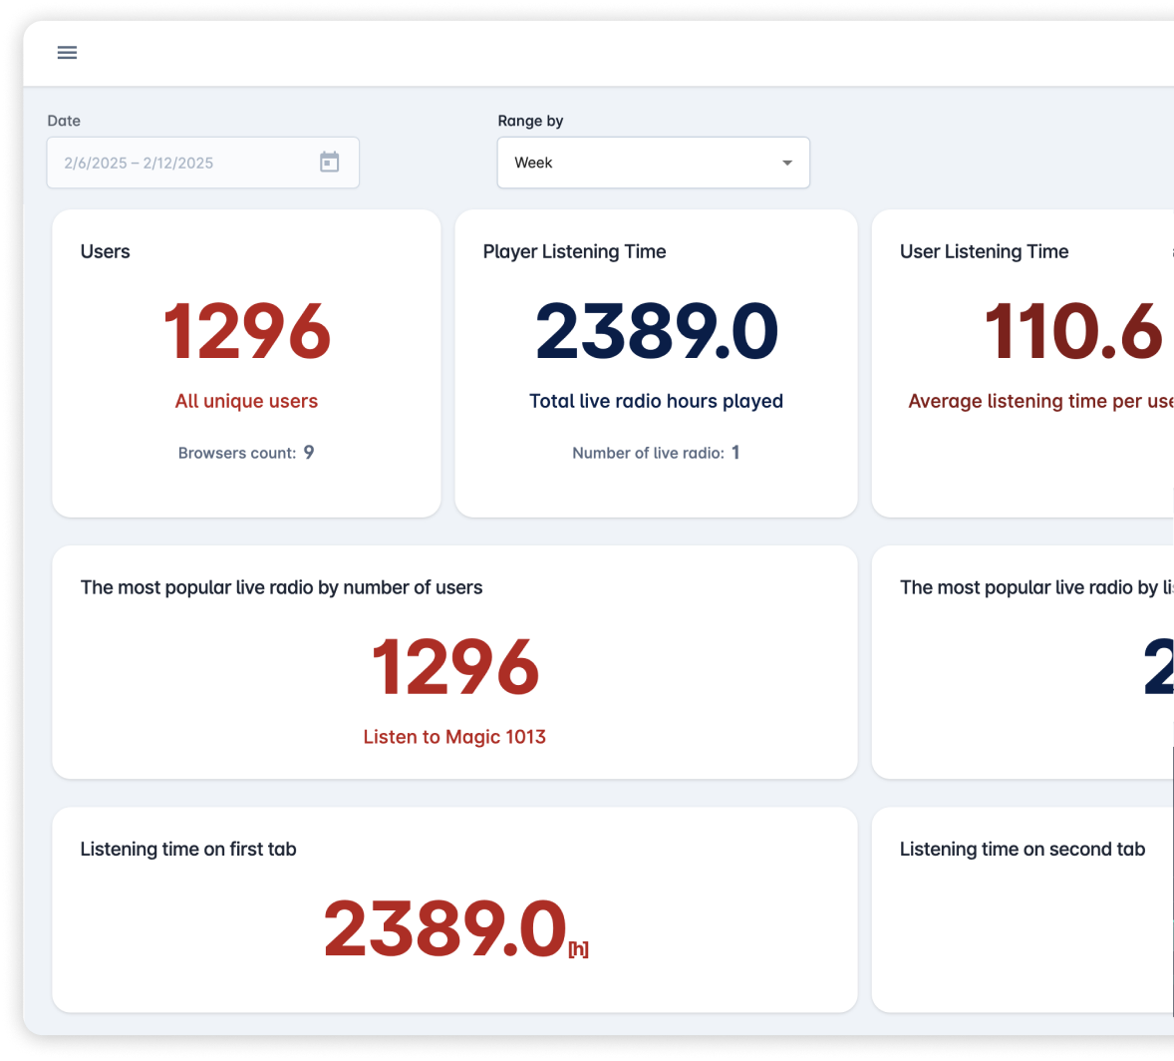Click Number of live radio value 1
Viewport: 1174px width, 1061px height.
[735, 452]
